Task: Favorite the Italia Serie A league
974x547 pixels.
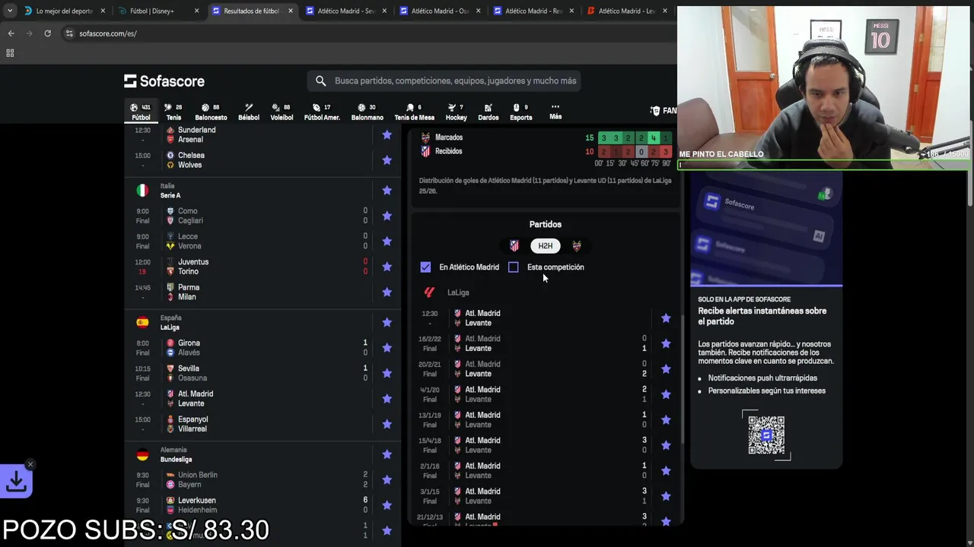Action: pos(387,191)
